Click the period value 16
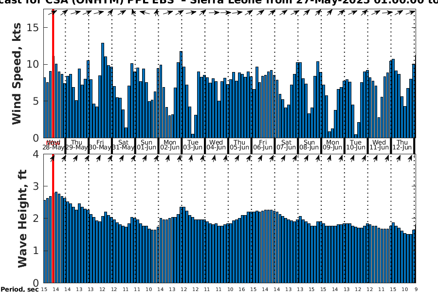 click(x=241, y=290)
